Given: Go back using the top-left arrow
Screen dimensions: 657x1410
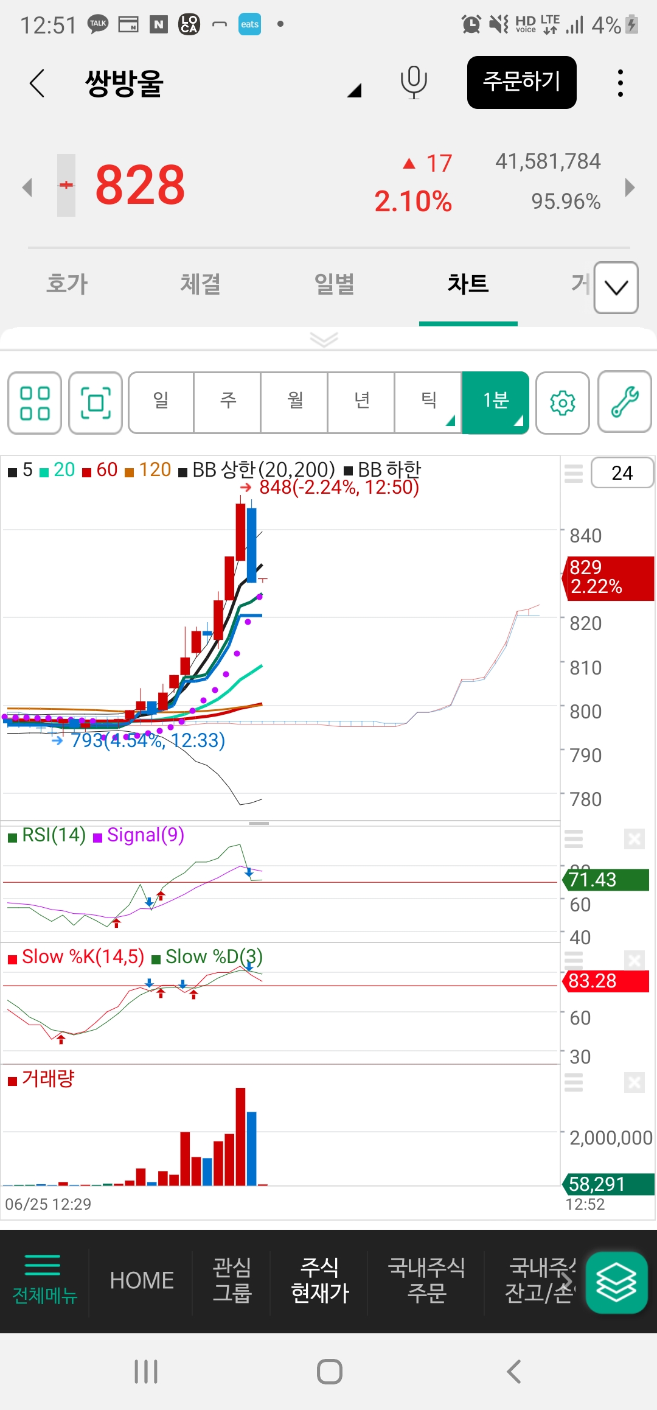Looking at the screenshot, I should [37, 83].
